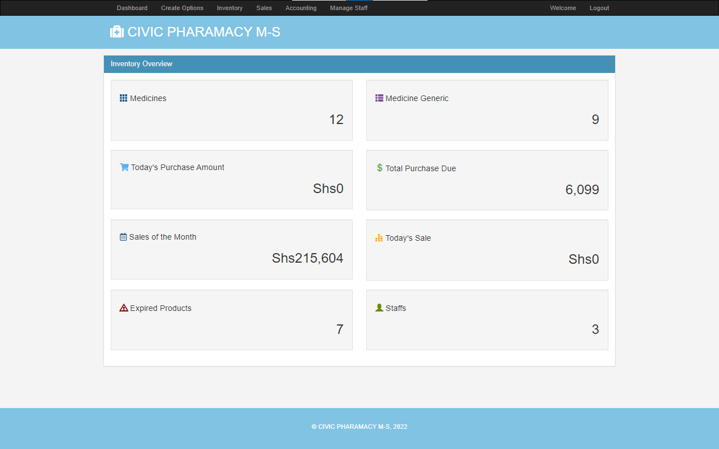Open the Manage Staff menu
Viewport: 719px width, 449px height.
[349, 8]
